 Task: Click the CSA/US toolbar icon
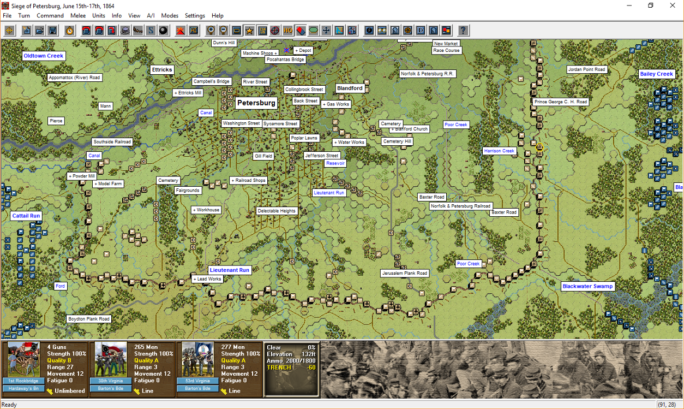(x=262, y=31)
